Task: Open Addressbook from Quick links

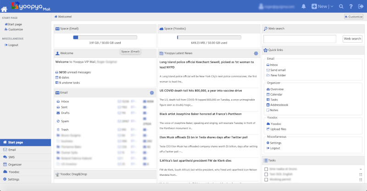Action: click(279, 105)
